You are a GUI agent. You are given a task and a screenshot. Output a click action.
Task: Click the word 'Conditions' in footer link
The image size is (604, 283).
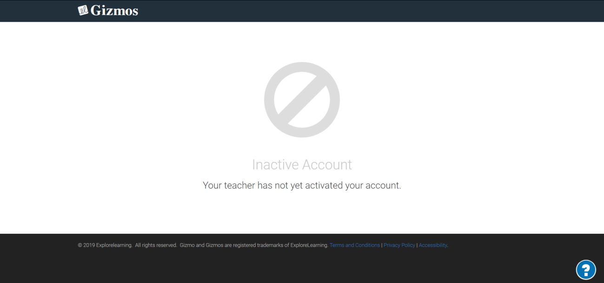pyautogui.click(x=367, y=245)
